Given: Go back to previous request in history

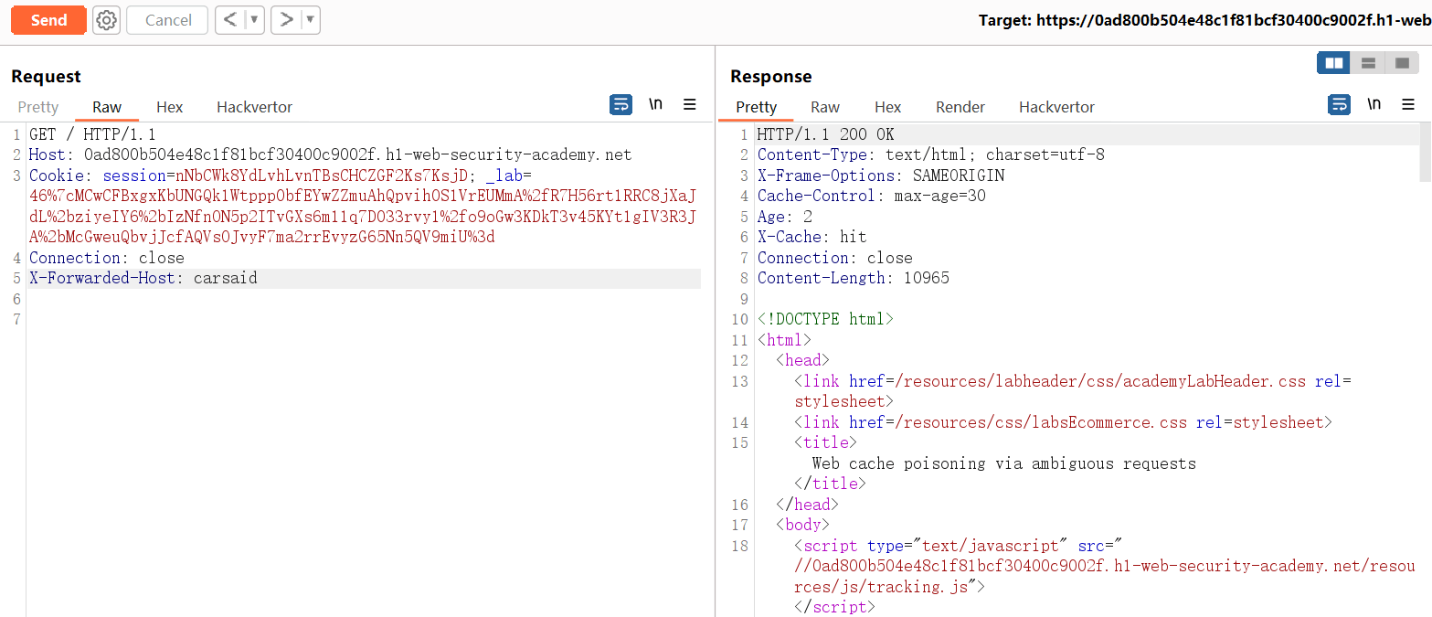Looking at the screenshot, I should click(230, 20).
